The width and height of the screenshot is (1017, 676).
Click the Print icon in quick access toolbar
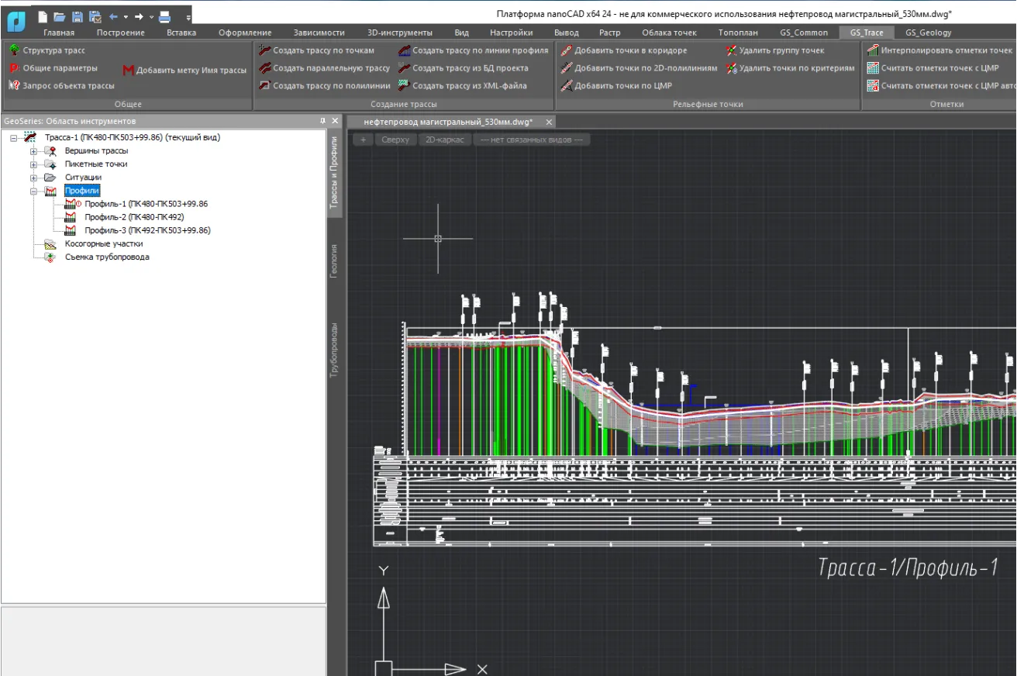tap(165, 16)
